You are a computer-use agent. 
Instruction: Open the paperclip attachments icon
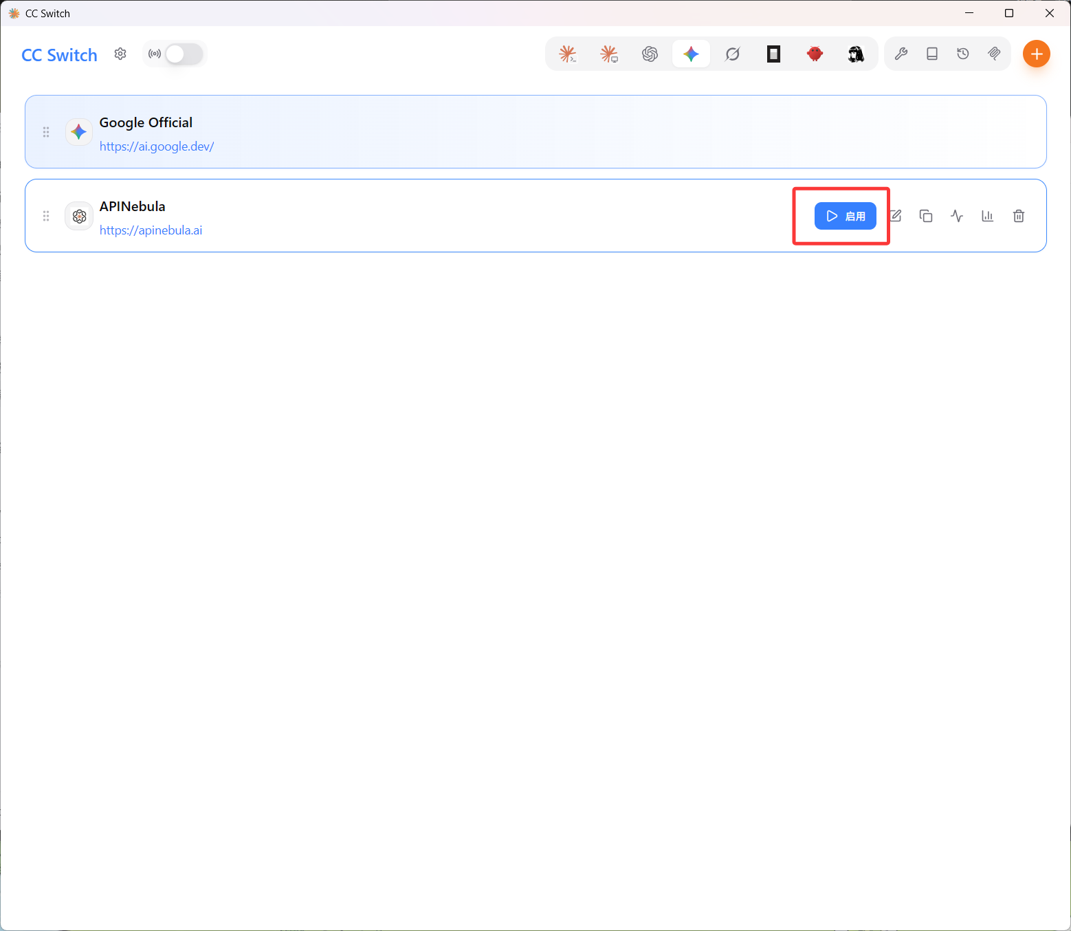[x=994, y=54]
